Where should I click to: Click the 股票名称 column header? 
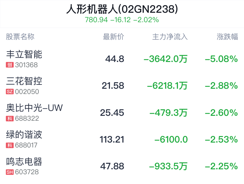pos(20,37)
